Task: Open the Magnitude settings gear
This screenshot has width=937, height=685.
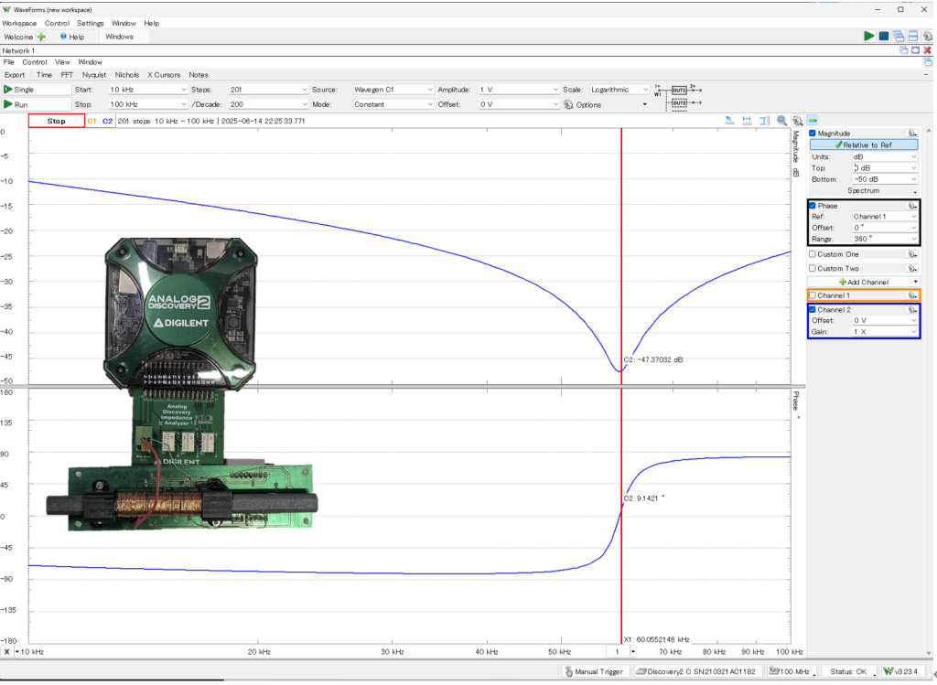Action: (x=911, y=134)
